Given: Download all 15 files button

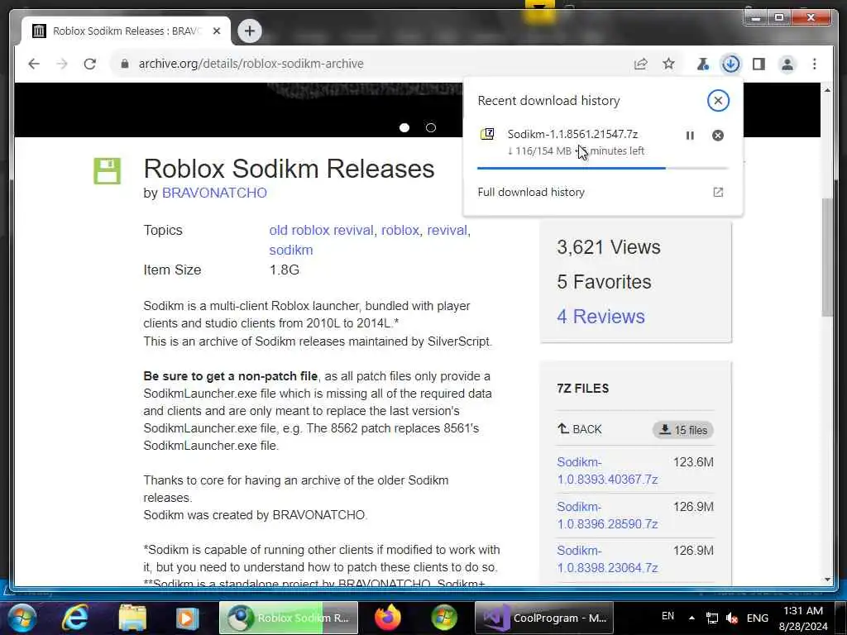Looking at the screenshot, I should tap(682, 430).
